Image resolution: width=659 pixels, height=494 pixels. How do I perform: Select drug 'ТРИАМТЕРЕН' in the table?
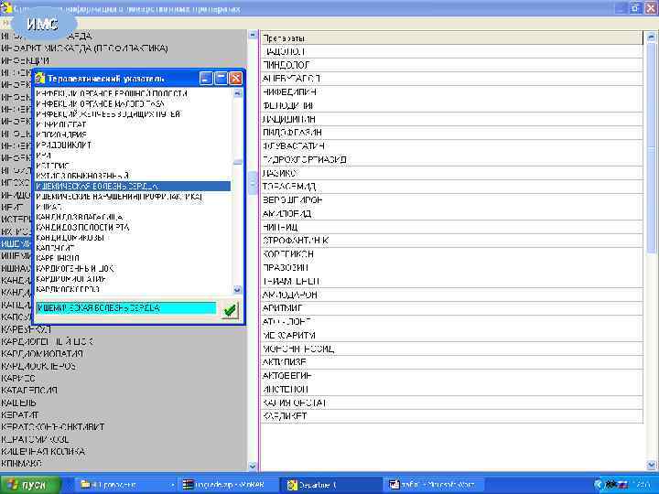coord(452,281)
